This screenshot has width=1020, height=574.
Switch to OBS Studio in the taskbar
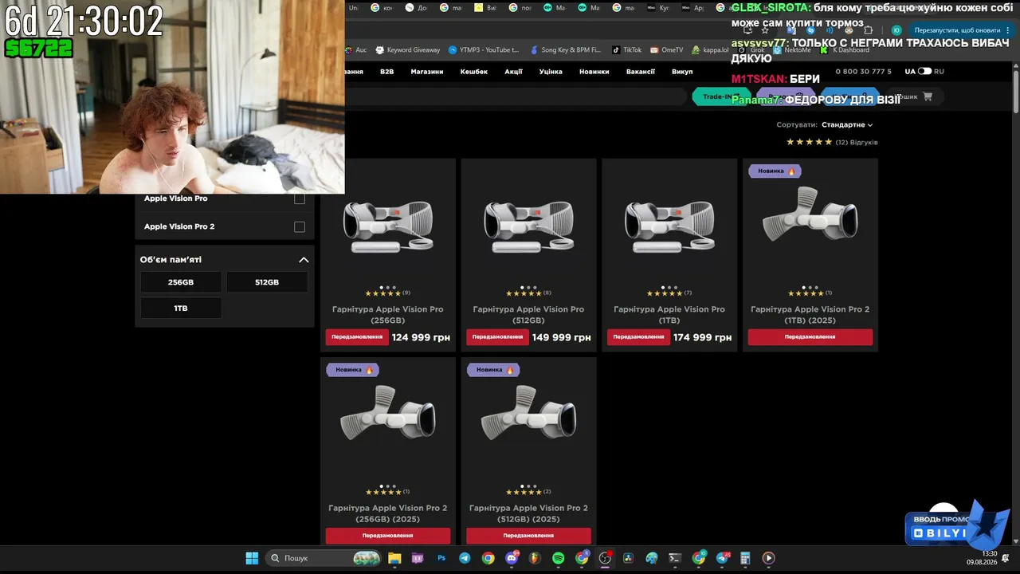605,558
